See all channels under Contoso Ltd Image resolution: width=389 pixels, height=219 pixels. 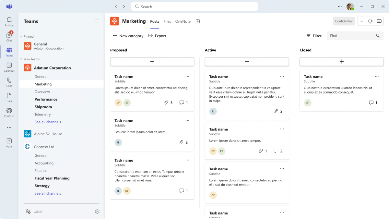(x=48, y=193)
